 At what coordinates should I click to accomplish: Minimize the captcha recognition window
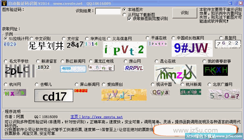[x=230, y=3]
